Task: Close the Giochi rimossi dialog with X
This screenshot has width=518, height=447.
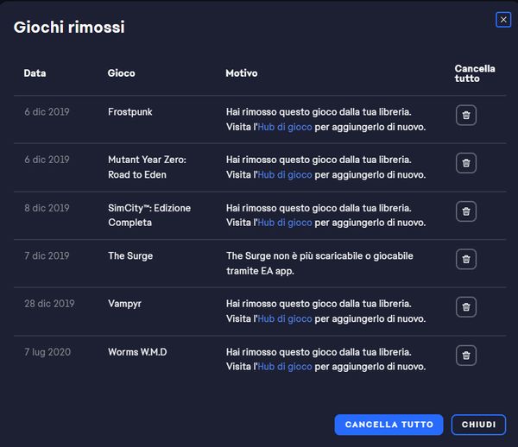Action: click(503, 20)
